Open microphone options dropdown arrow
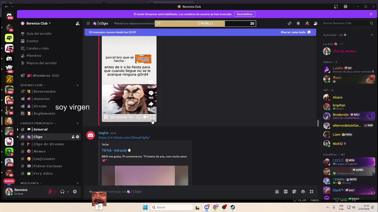 [55, 192]
